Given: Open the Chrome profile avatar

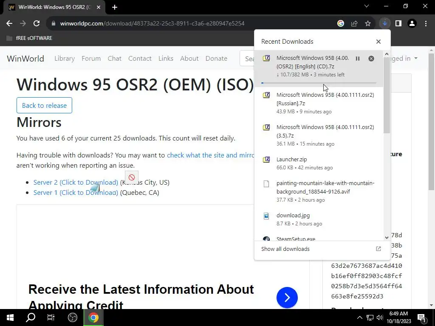Looking at the screenshot, I should (412, 24).
